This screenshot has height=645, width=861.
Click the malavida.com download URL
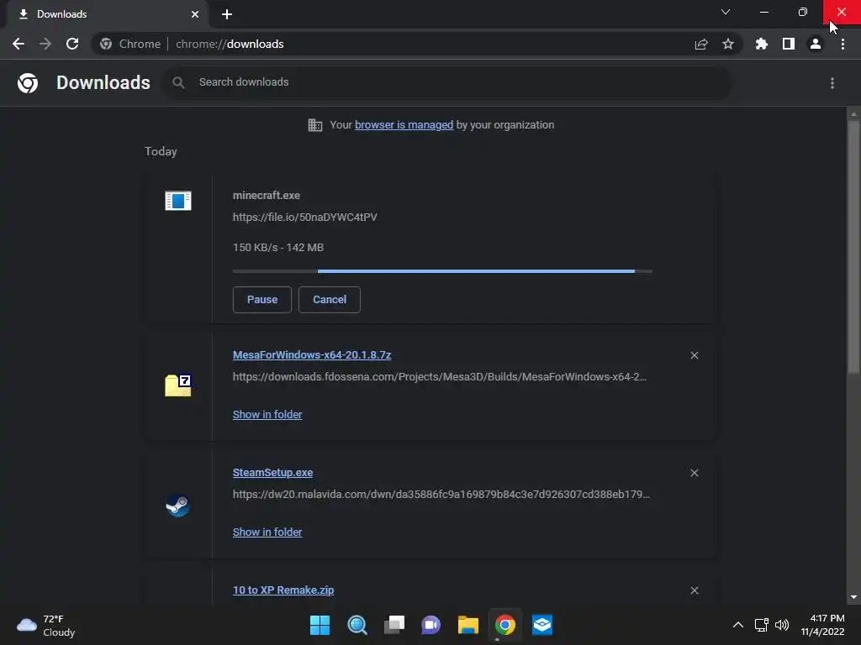[441, 494]
